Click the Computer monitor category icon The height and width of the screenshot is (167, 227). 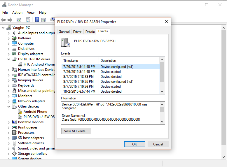14,43
